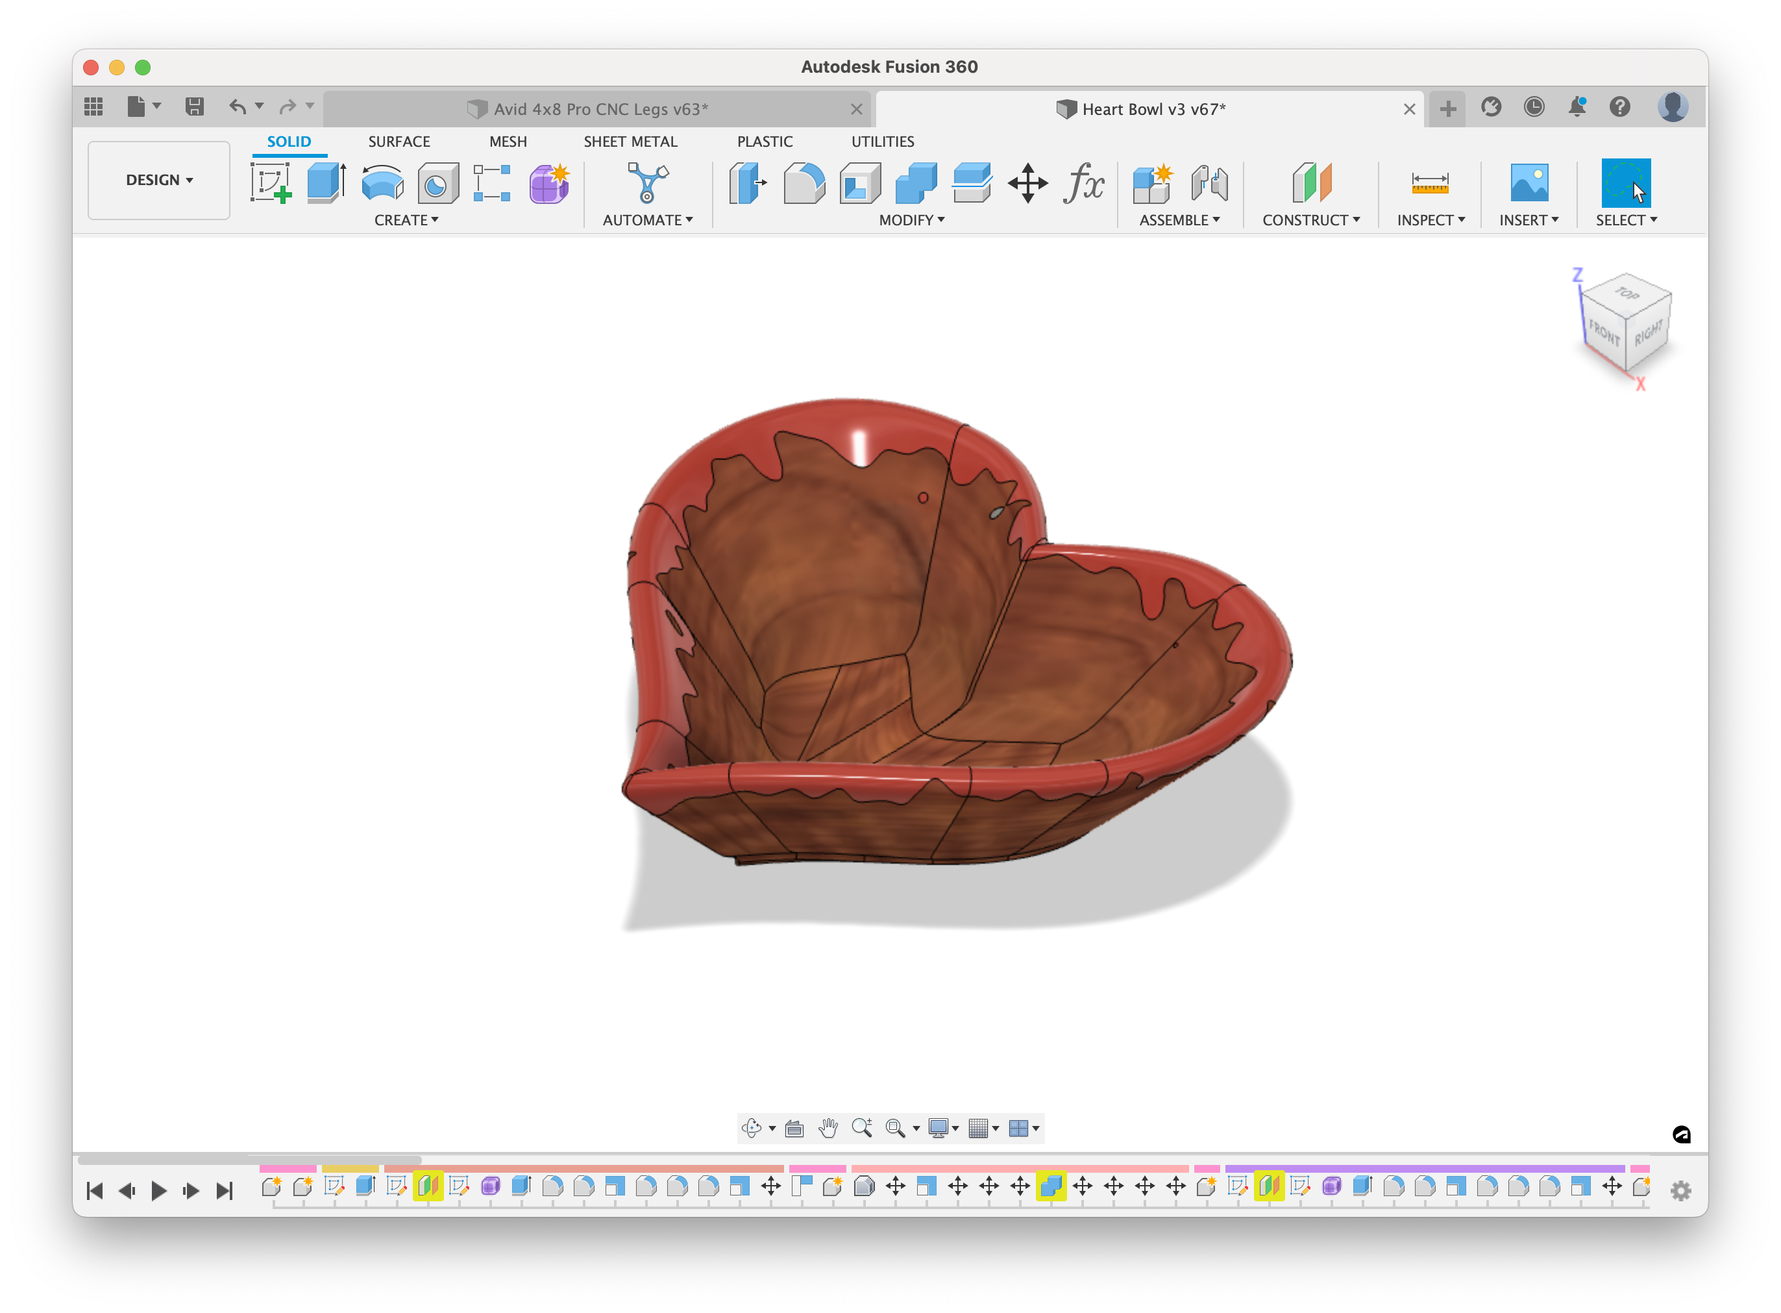Click the Insert image icon
This screenshot has width=1781, height=1313.
point(1529,183)
